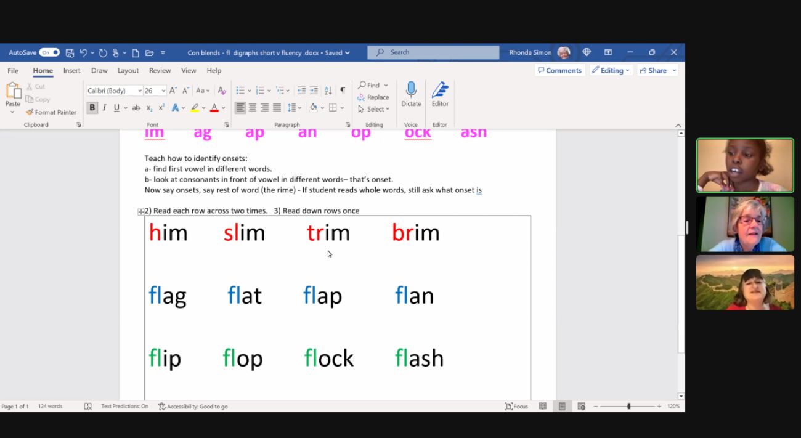The height and width of the screenshot is (438, 801).
Task: Click the girl's video thumbnail in the call
Action: click(x=745, y=165)
